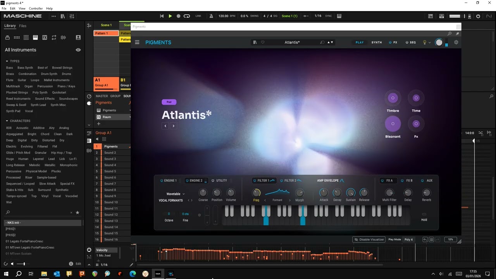Adjust the Pigments master volume knob
The height and width of the screenshot is (279, 496).
[439, 43]
